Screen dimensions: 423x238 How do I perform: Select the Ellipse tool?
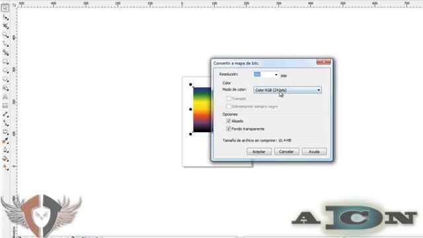5,70
